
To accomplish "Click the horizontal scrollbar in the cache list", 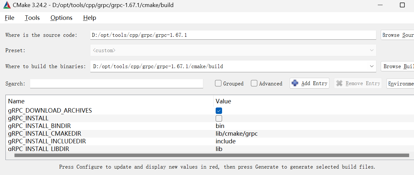I will pyautogui.click(x=211, y=155).
